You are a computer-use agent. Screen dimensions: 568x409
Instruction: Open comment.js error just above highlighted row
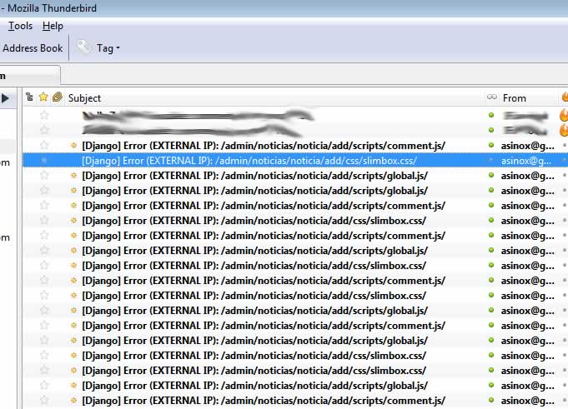[x=264, y=146]
